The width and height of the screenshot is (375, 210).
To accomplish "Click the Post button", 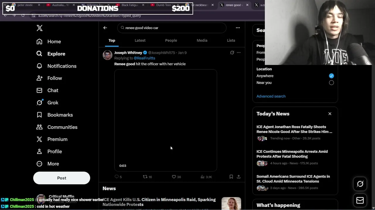I will [x=62, y=178].
